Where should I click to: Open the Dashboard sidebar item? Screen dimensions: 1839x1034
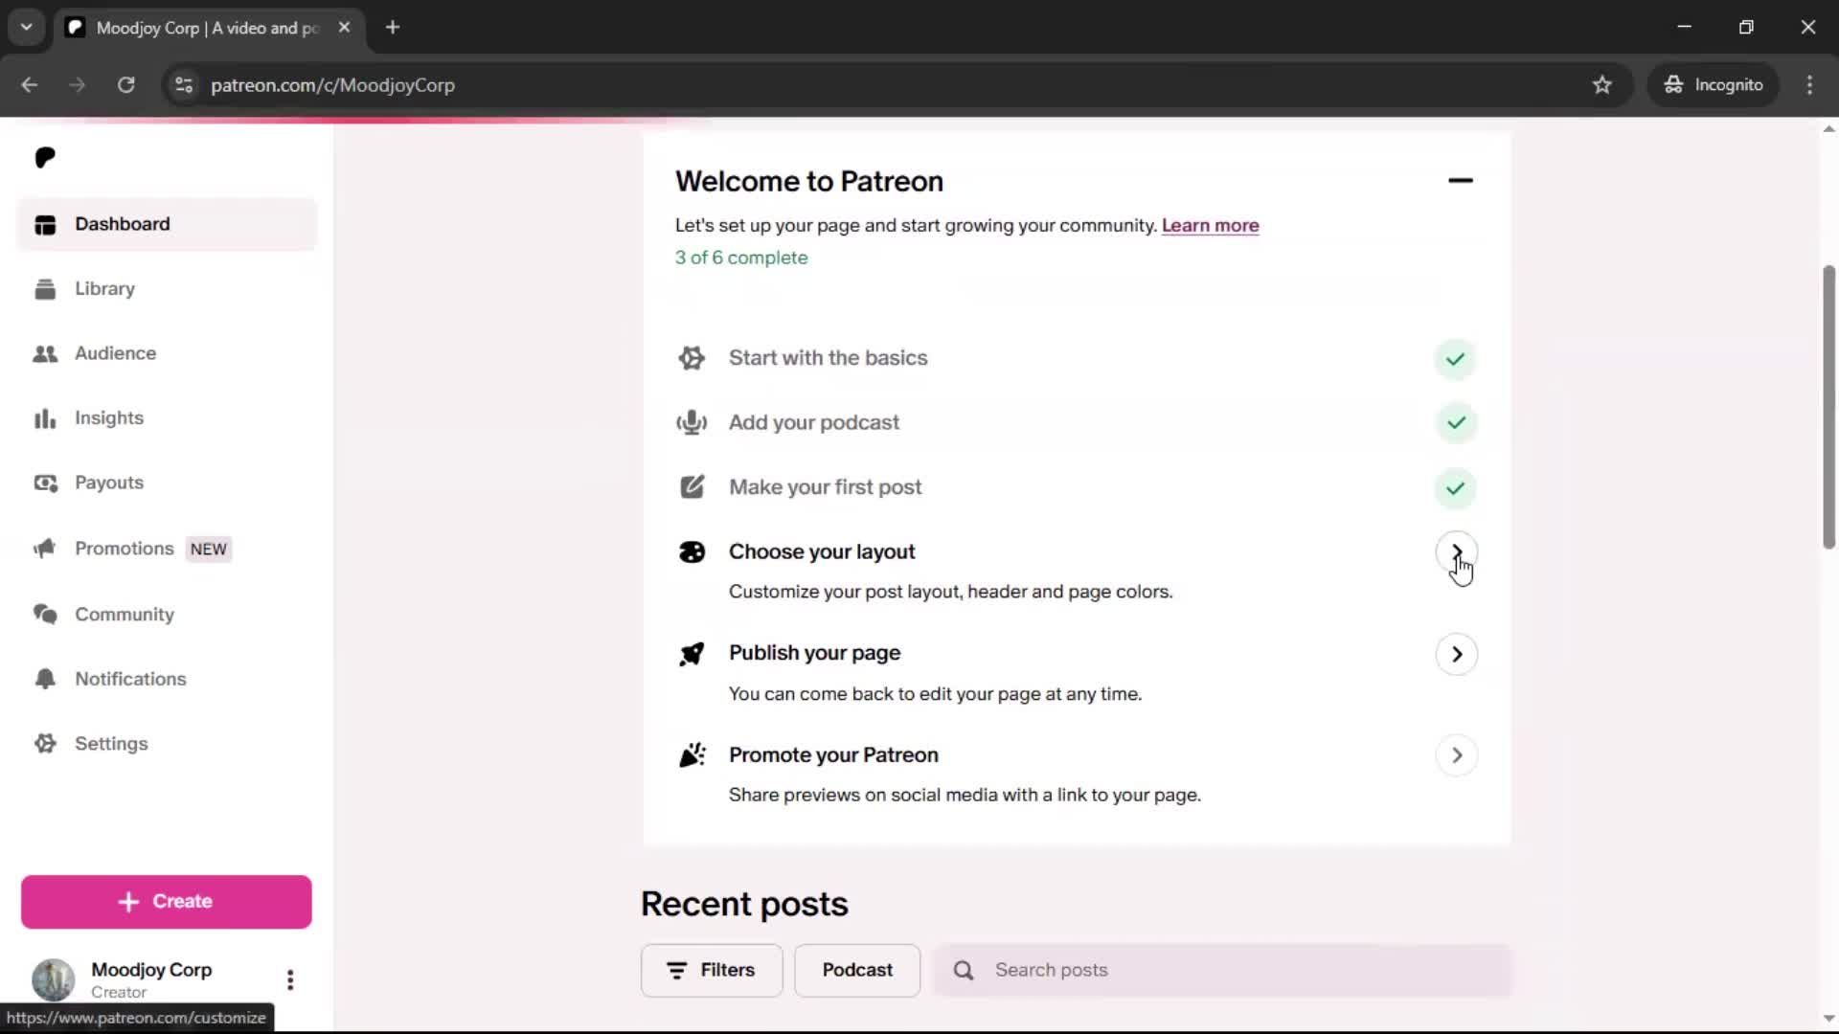(167, 224)
